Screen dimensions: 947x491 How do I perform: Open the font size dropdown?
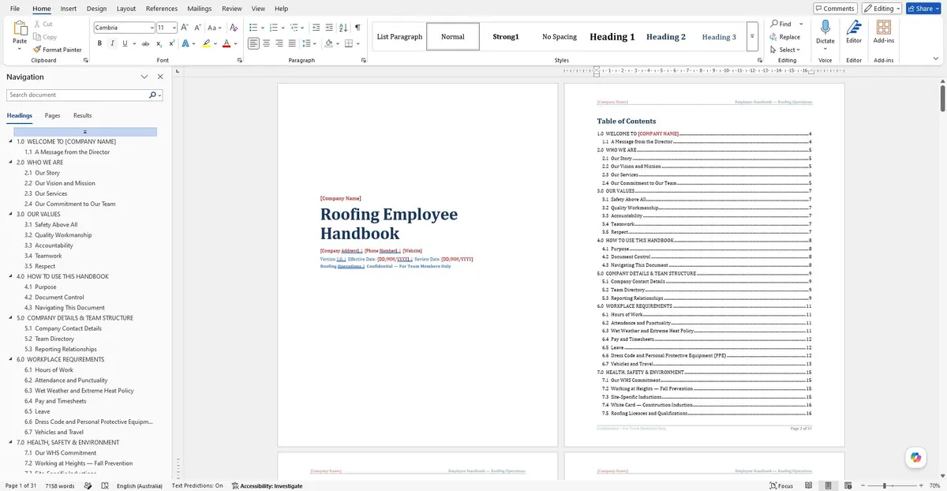[174, 27]
